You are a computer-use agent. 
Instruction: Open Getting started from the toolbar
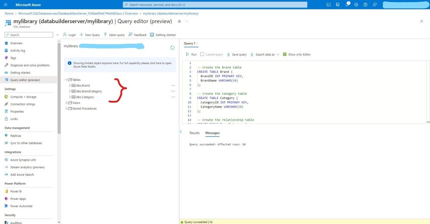pos(163,35)
